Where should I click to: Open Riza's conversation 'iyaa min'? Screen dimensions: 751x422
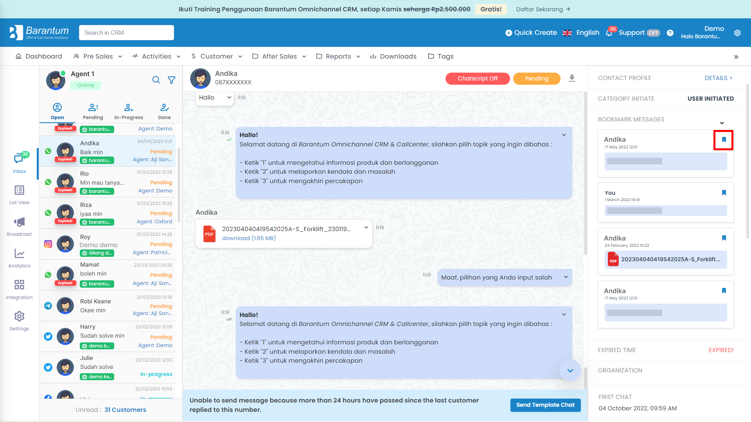(x=108, y=213)
